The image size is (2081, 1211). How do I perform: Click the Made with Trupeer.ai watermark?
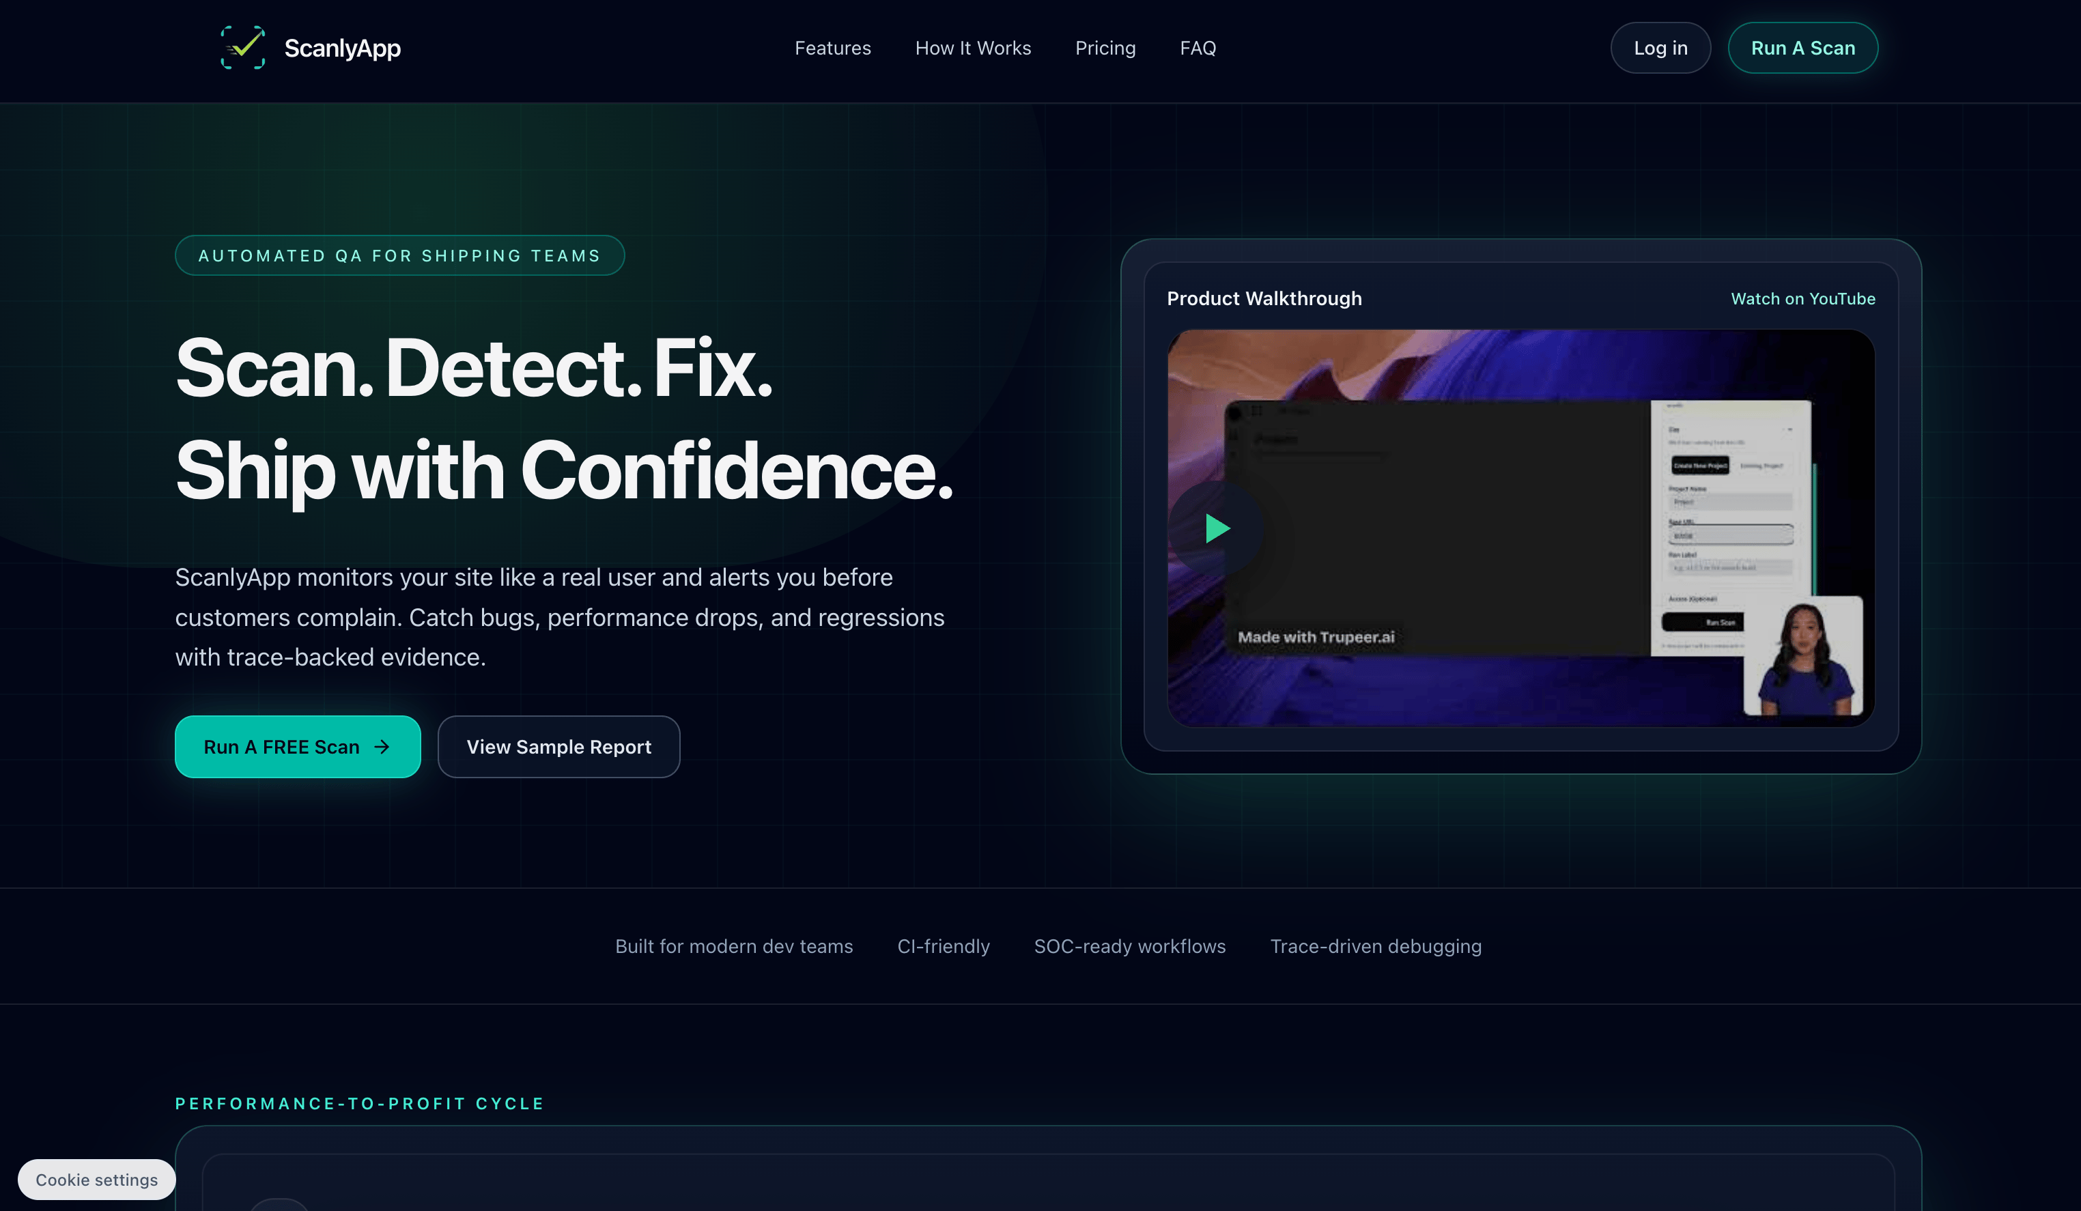tap(1316, 638)
